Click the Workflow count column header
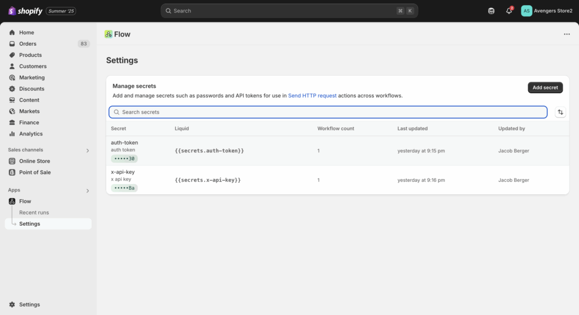579x315 pixels. 336,128
